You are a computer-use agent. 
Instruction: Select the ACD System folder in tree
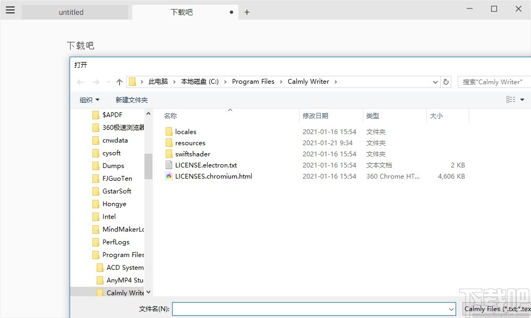pos(120,268)
